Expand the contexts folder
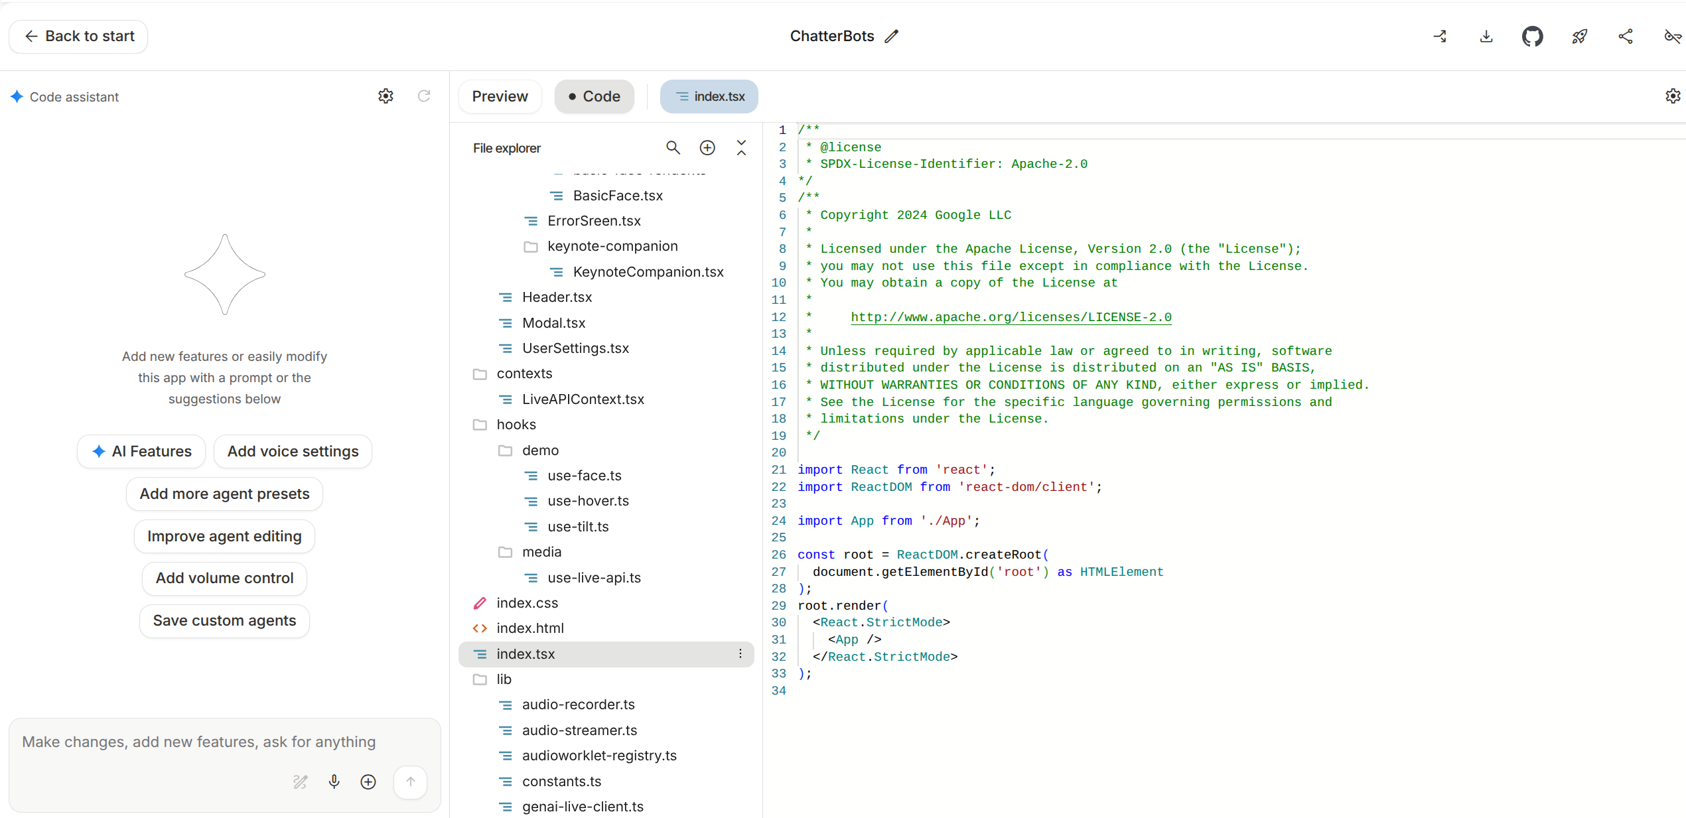 (524, 374)
